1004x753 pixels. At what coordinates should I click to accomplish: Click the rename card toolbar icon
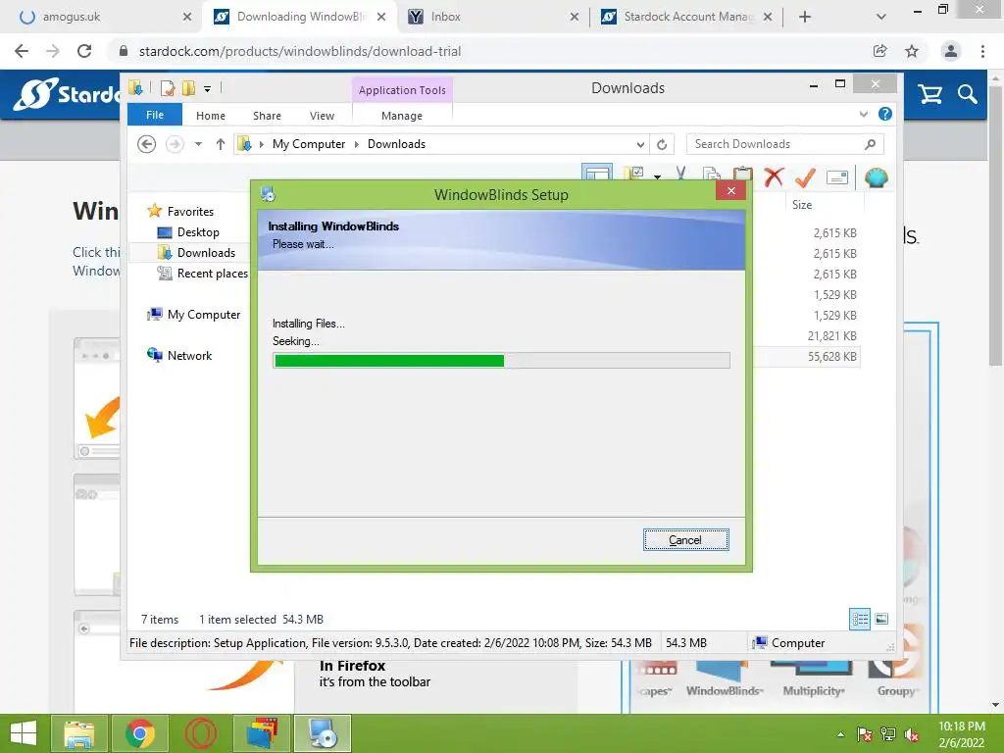tap(837, 177)
